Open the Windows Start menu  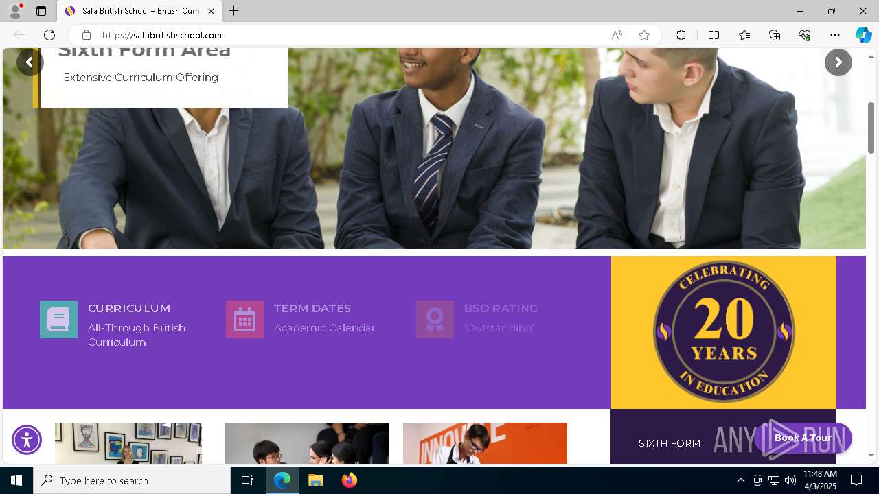click(x=16, y=480)
